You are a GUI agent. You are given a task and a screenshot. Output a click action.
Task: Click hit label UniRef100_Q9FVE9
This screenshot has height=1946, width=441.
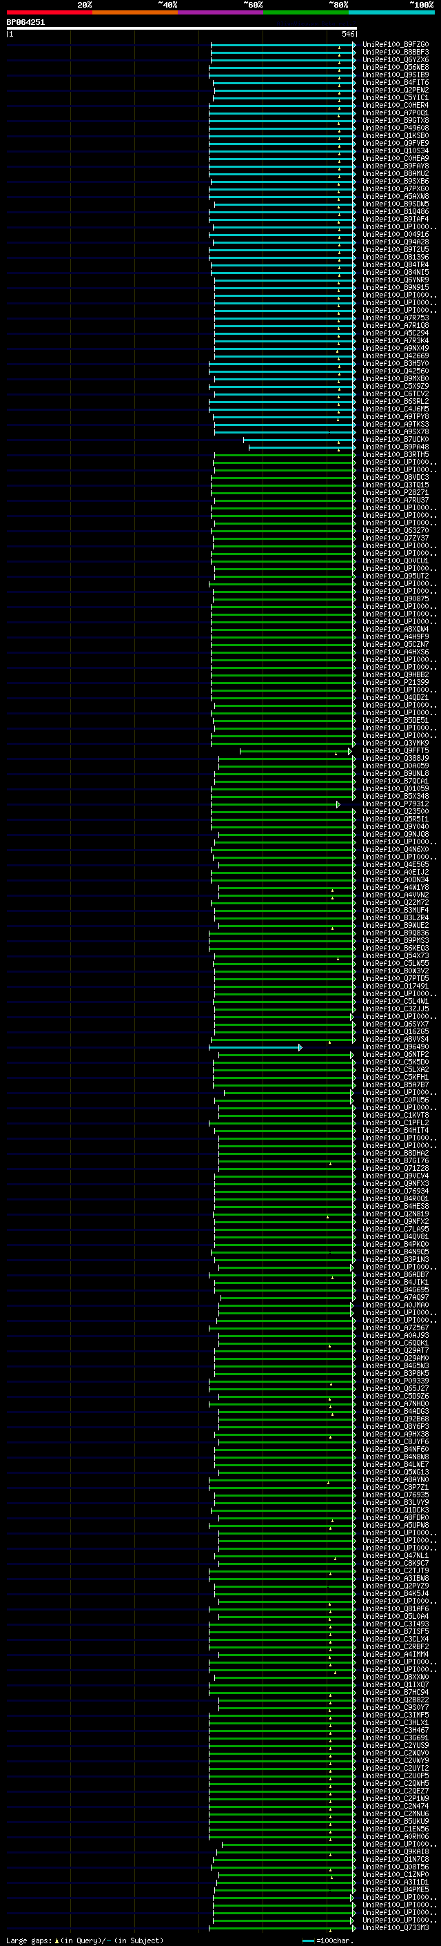tap(395, 143)
